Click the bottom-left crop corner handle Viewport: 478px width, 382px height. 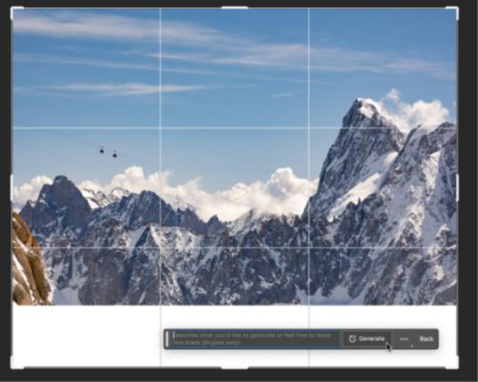pos(16,363)
